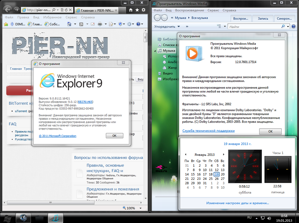Screen dimensions: 299x223
Task: Open dropdown next to RSS feeds icon
Action: point(87,24)
